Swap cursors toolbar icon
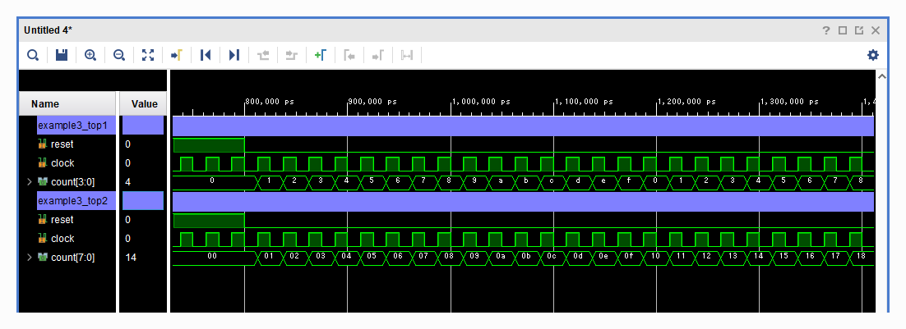906x329 pixels. [407, 55]
